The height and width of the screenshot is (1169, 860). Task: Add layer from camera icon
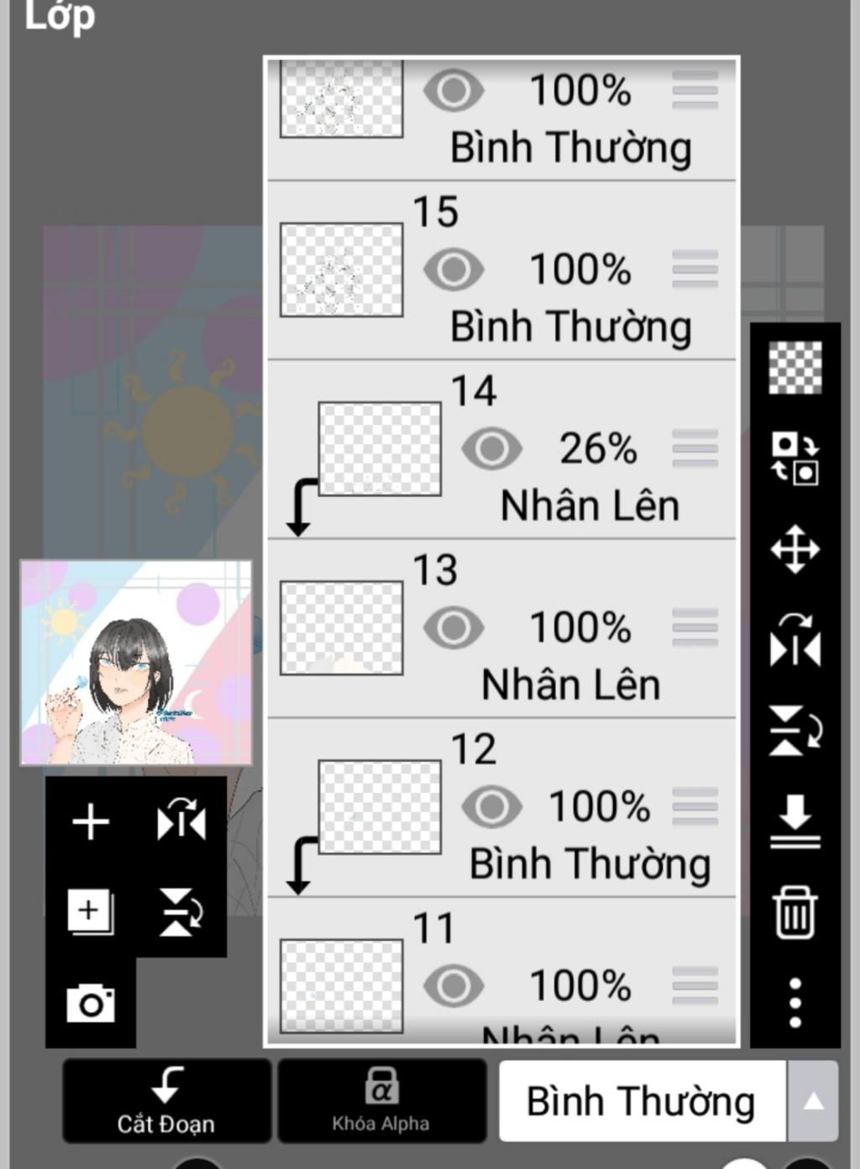pos(91,1004)
